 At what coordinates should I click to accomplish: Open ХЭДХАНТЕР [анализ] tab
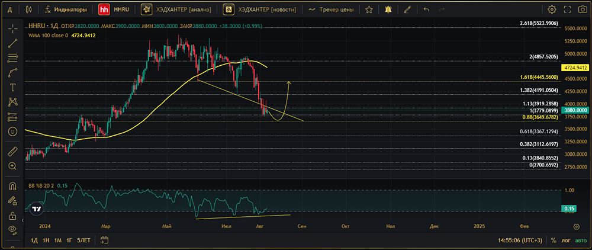(x=177, y=9)
